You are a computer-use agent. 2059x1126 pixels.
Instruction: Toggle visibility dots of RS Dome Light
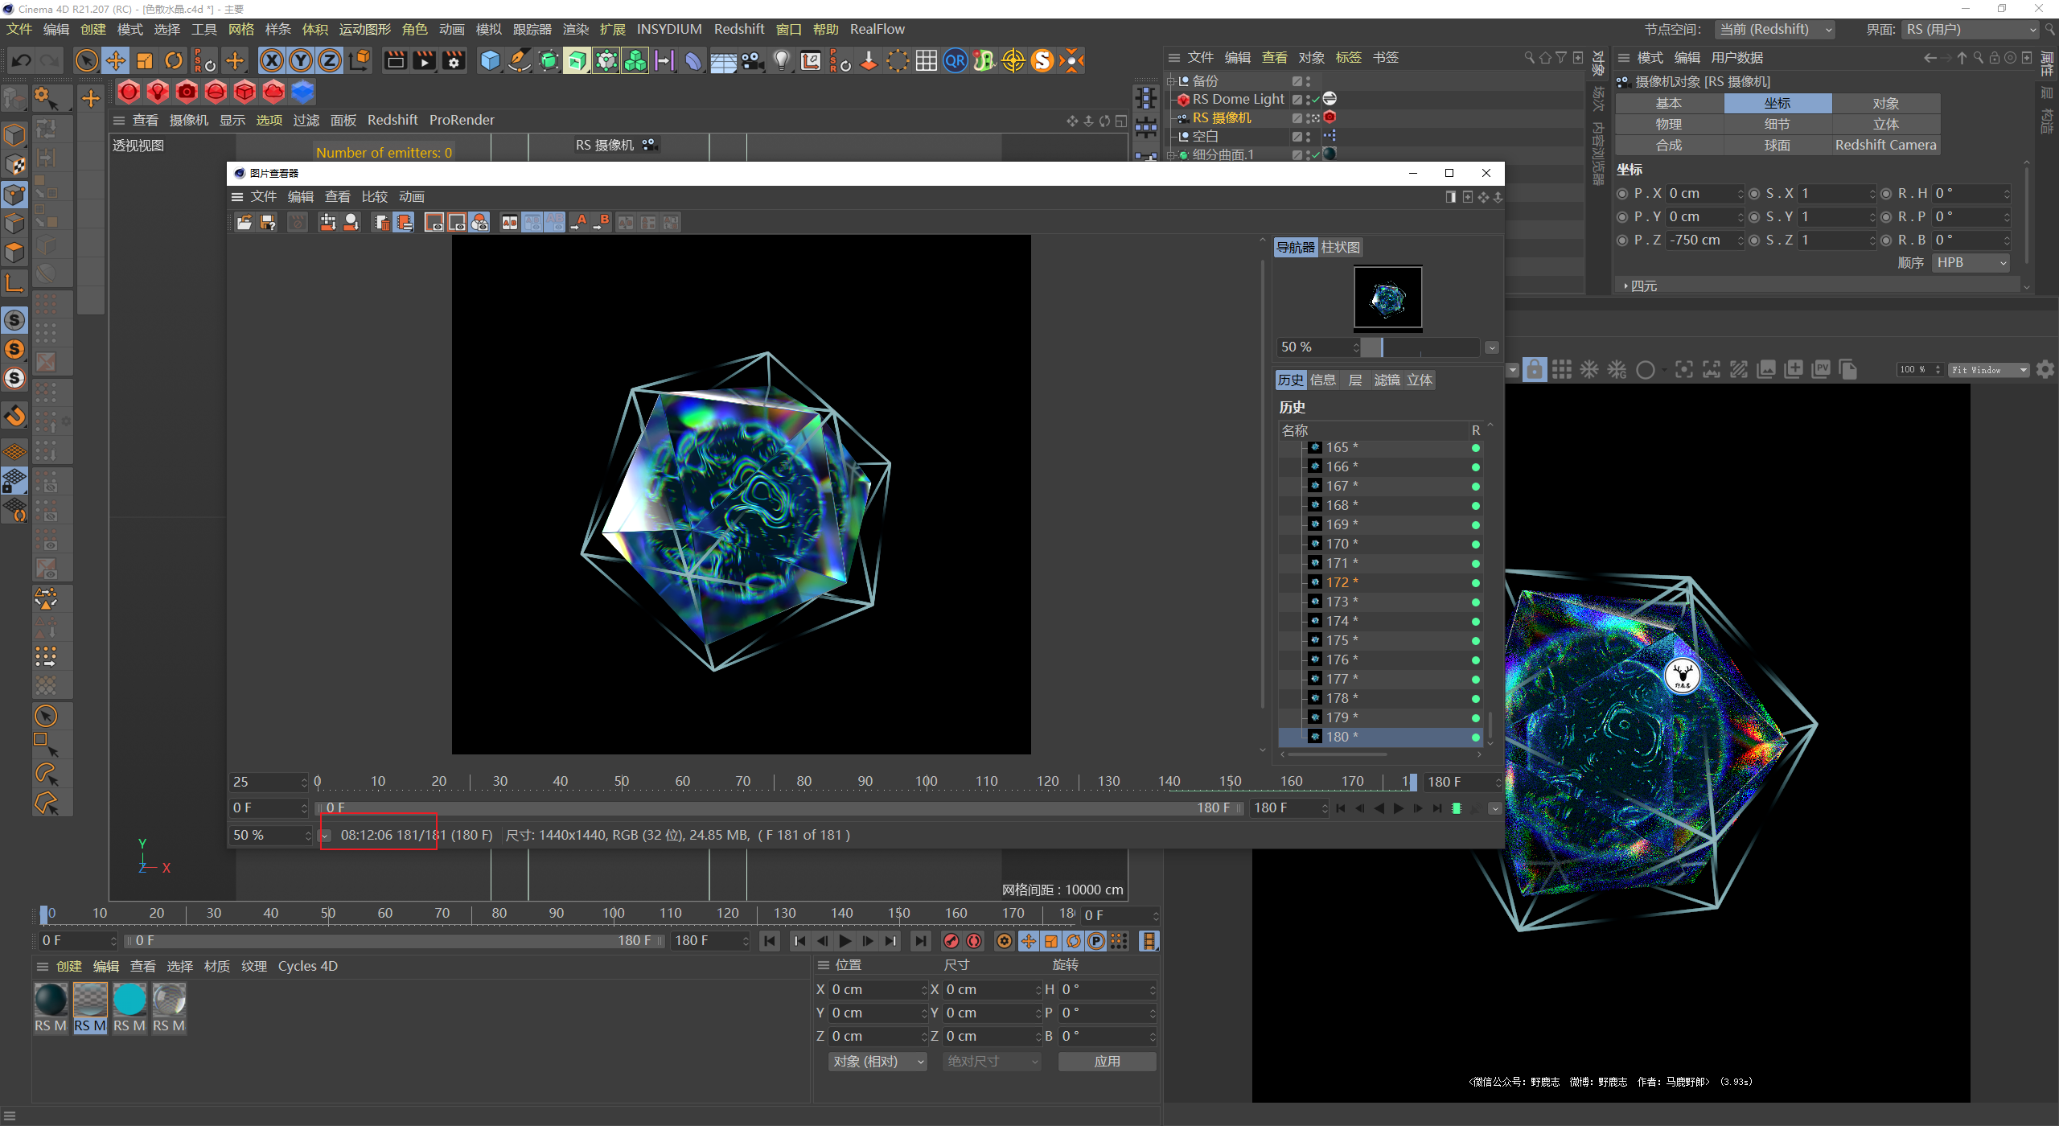point(1309,99)
